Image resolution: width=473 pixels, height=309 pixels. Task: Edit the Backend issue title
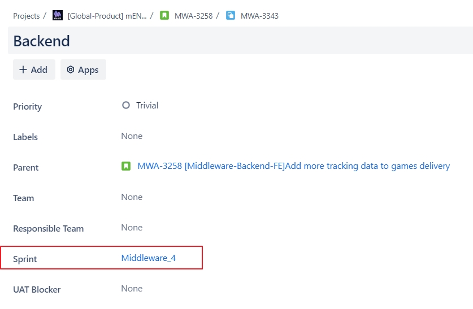pyautogui.click(x=240, y=41)
